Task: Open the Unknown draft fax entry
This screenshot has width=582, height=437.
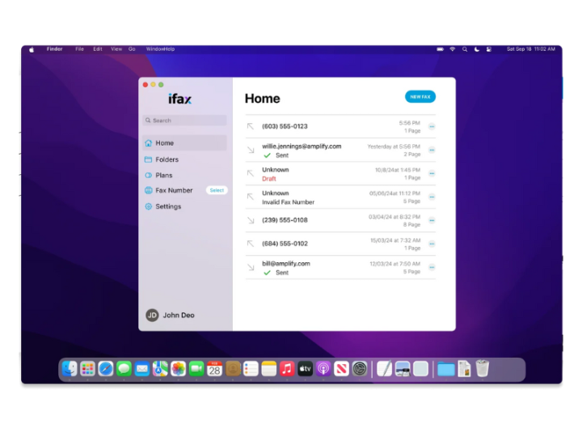Action: pos(340,173)
